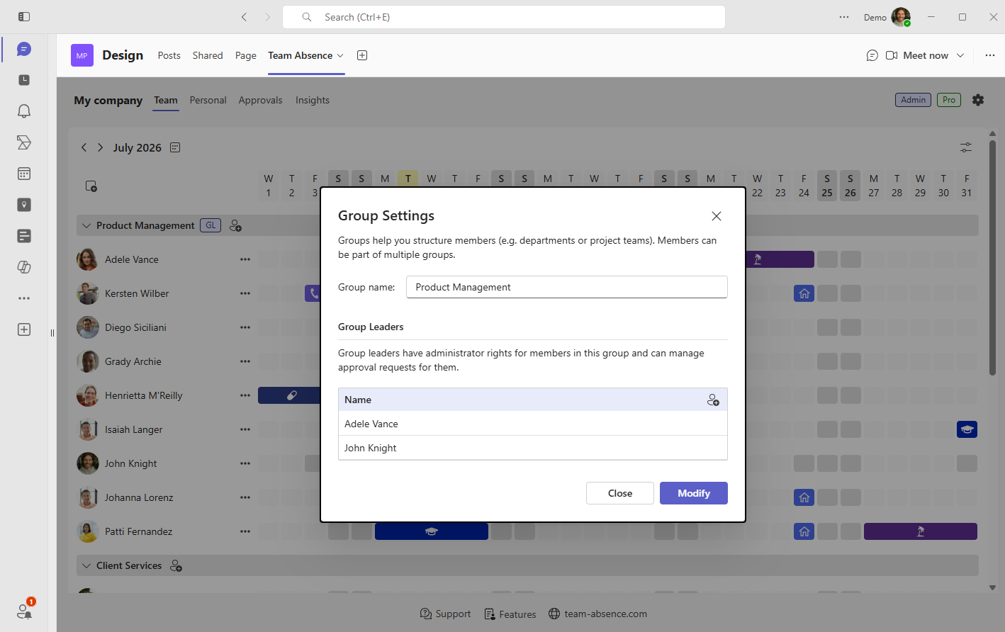Click the Modify button
The image size is (1005, 632).
(694, 493)
